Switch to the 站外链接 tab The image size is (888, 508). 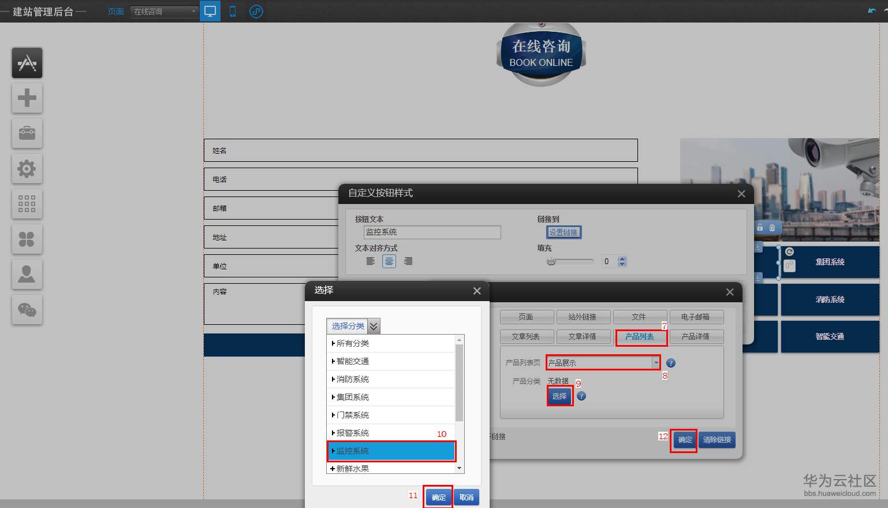[582, 317]
